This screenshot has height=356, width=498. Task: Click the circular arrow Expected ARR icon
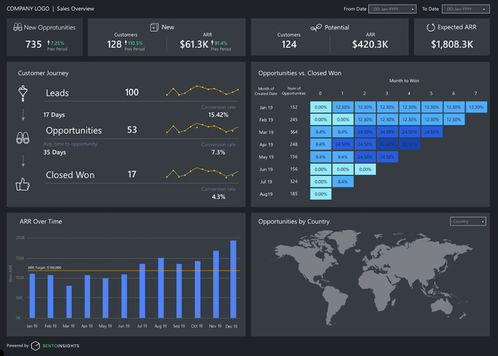pyautogui.click(x=431, y=27)
